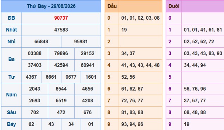Select fifth prize number 4208

[88, 100]
